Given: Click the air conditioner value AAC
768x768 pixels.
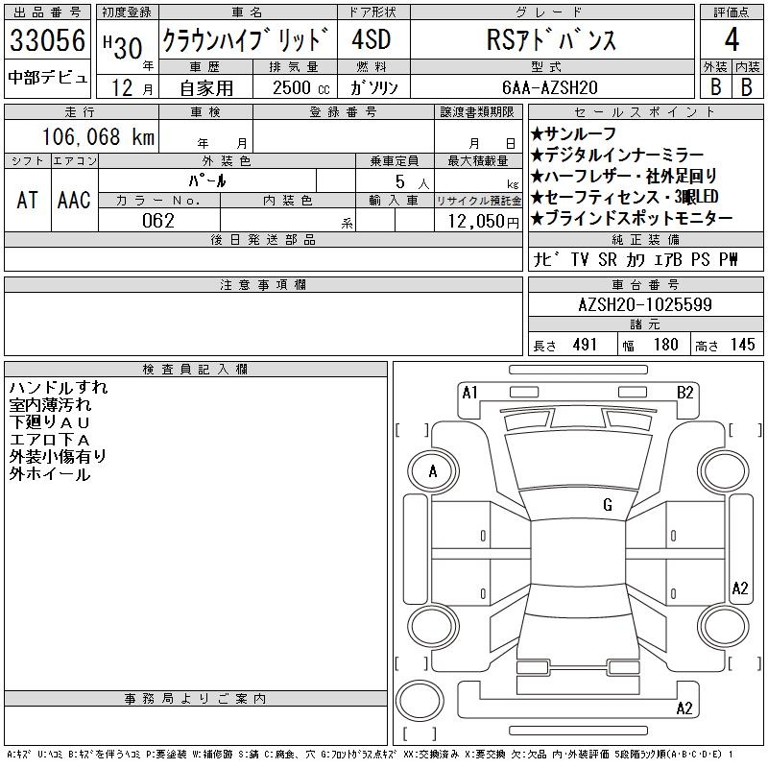Looking at the screenshot, I should point(74,200).
